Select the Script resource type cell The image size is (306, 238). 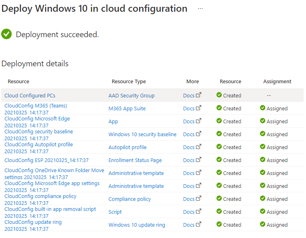pos(115,212)
